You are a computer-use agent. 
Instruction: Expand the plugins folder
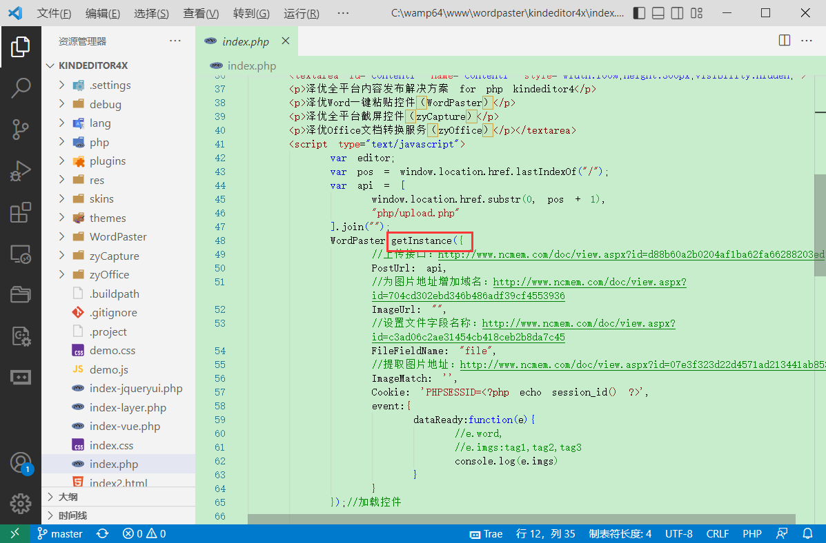pyautogui.click(x=108, y=161)
